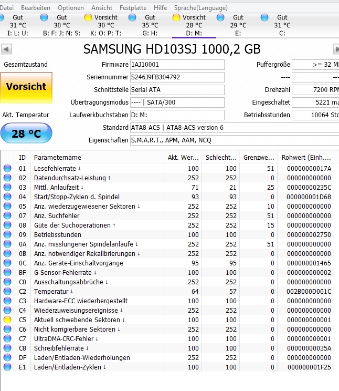Click status icon of Anz. Suchfehler row
The height and width of the screenshot is (391, 339).
point(7,215)
